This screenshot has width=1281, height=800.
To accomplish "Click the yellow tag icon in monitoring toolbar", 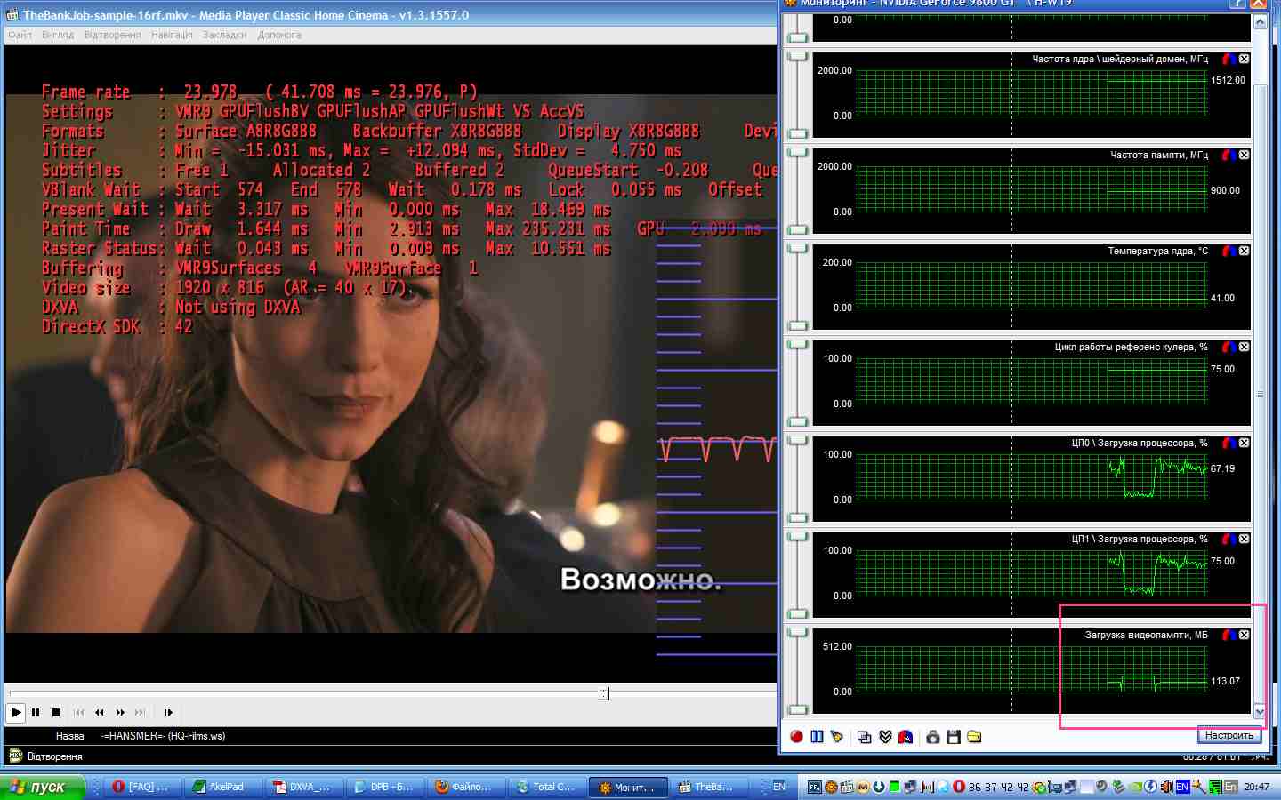I will 836,736.
